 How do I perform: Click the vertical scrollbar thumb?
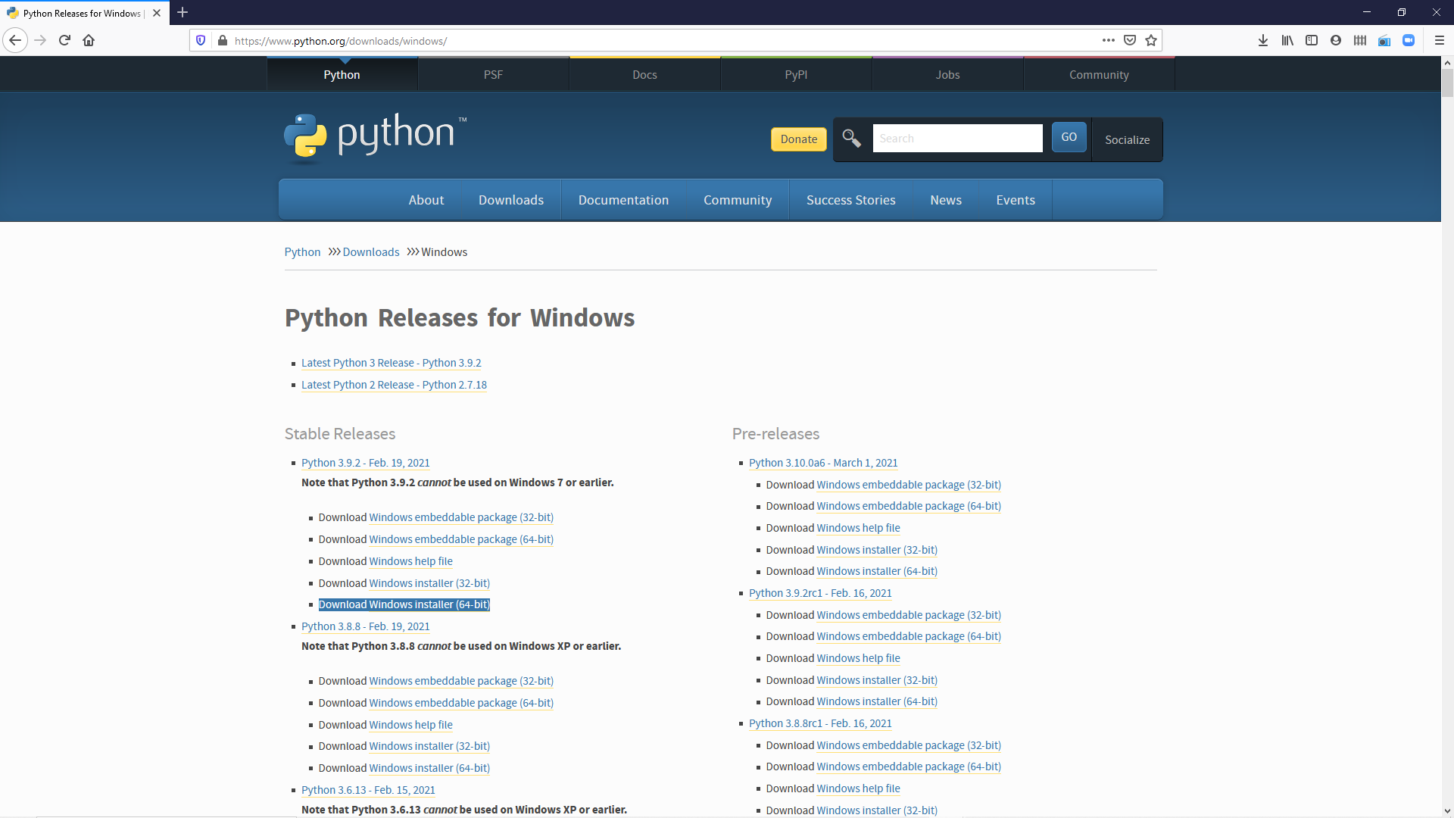1447,83
